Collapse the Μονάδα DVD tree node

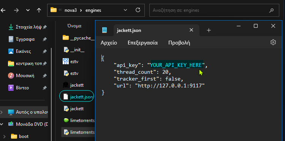[x=2, y=124]
